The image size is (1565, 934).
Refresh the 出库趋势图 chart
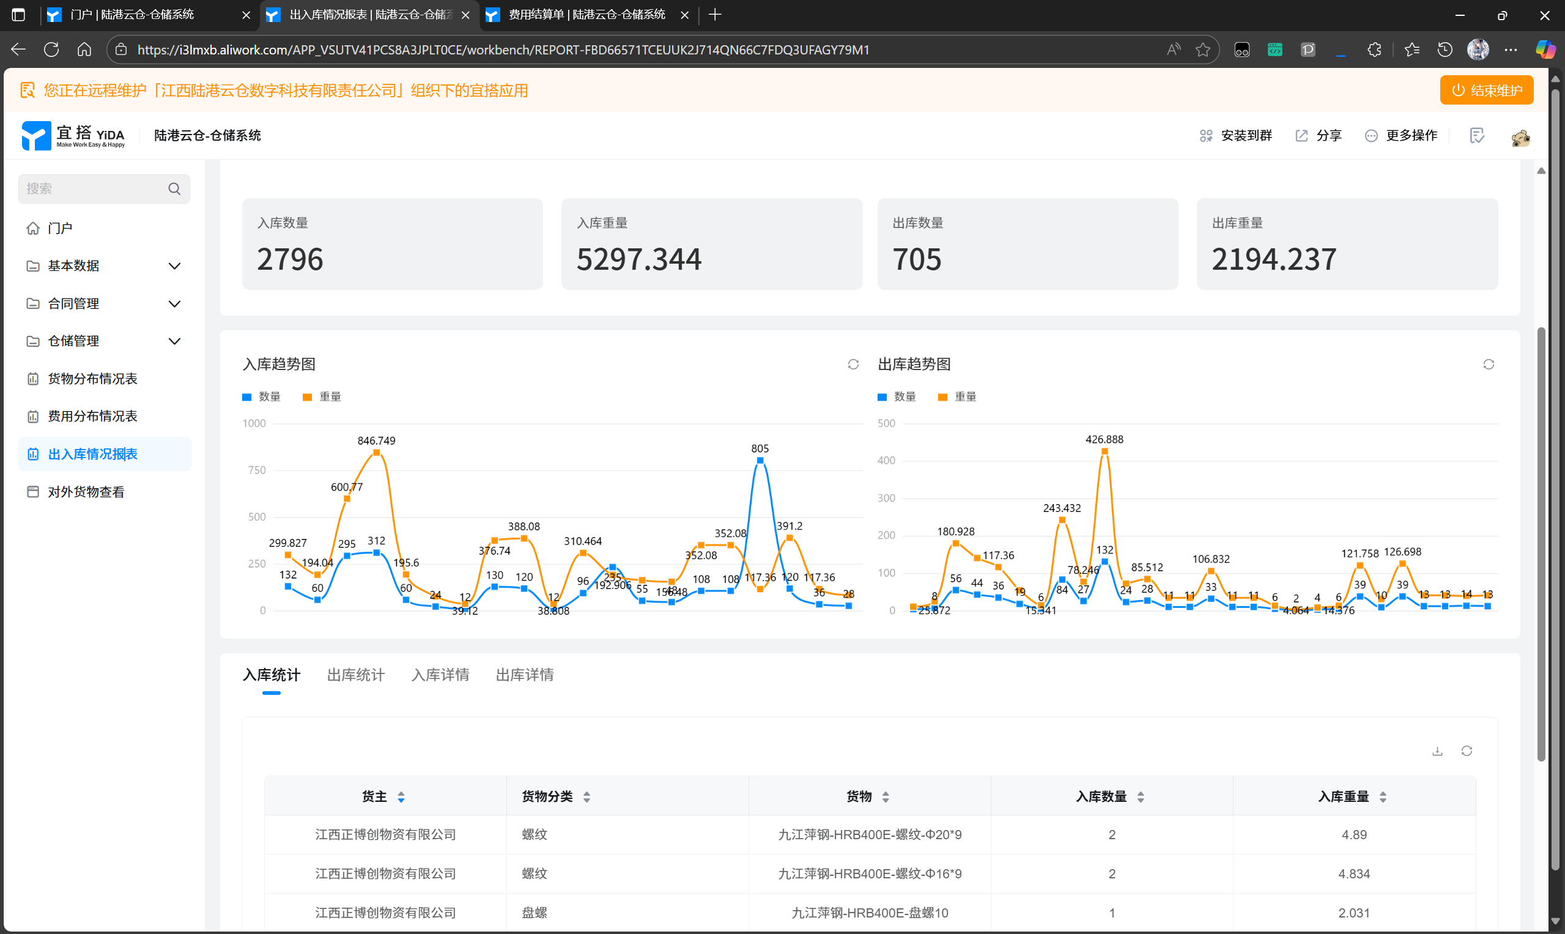[x=1487, y=365]
